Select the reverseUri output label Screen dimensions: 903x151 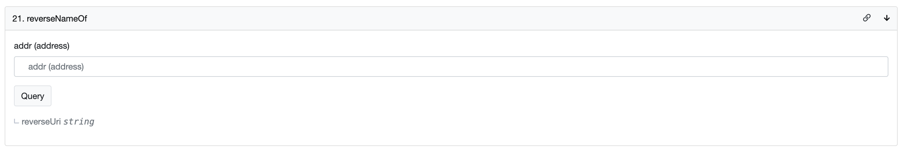tap(41, 122)
